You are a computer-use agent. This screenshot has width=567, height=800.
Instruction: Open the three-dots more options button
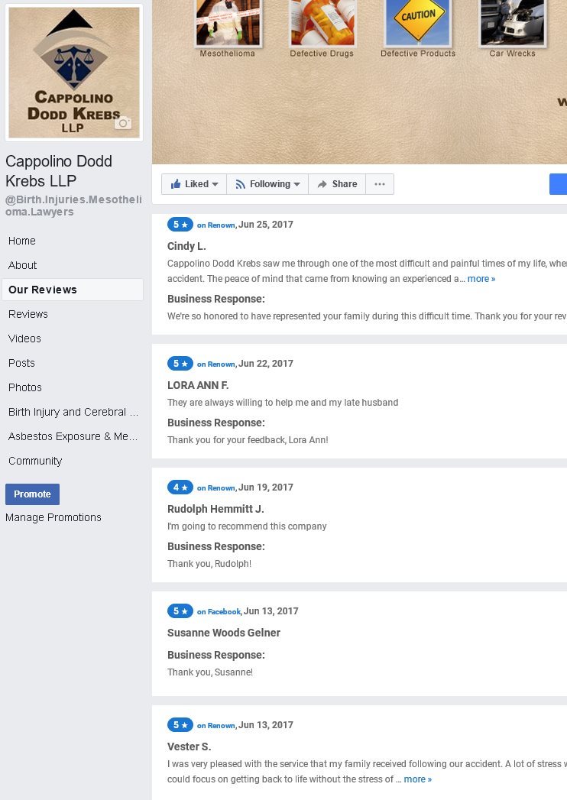(380, 184)
